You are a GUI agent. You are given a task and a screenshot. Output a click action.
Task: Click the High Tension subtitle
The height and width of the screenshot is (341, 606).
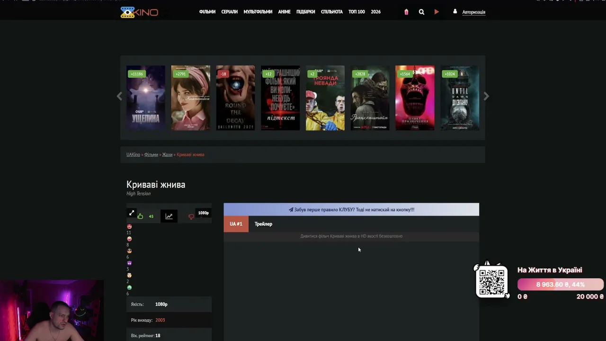point(138,194)
